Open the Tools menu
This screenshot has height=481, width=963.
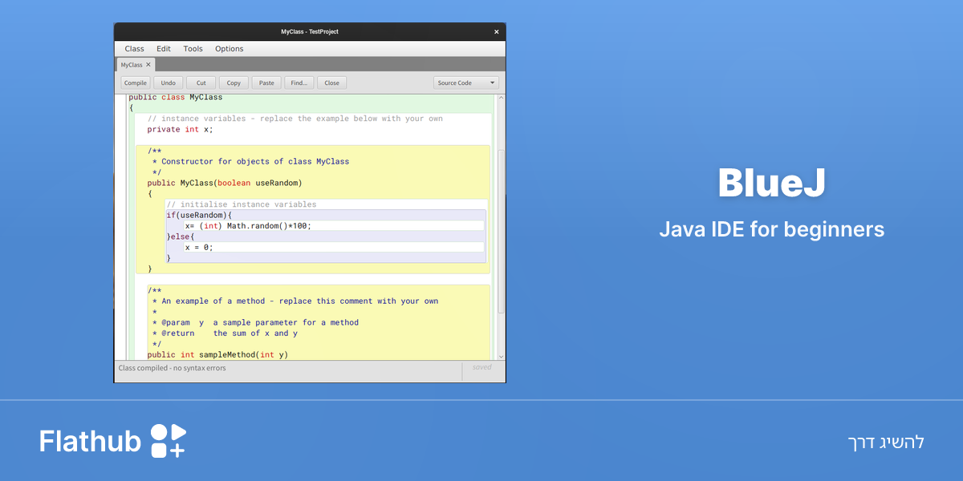(193, 49)
